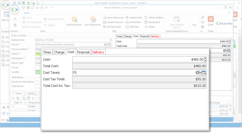Click the undo arrow in quick access toolbar
242x134 pixels.
47,7
